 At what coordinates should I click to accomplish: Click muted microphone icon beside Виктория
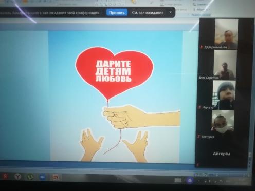pyautogui.click(x=198, y=137)
